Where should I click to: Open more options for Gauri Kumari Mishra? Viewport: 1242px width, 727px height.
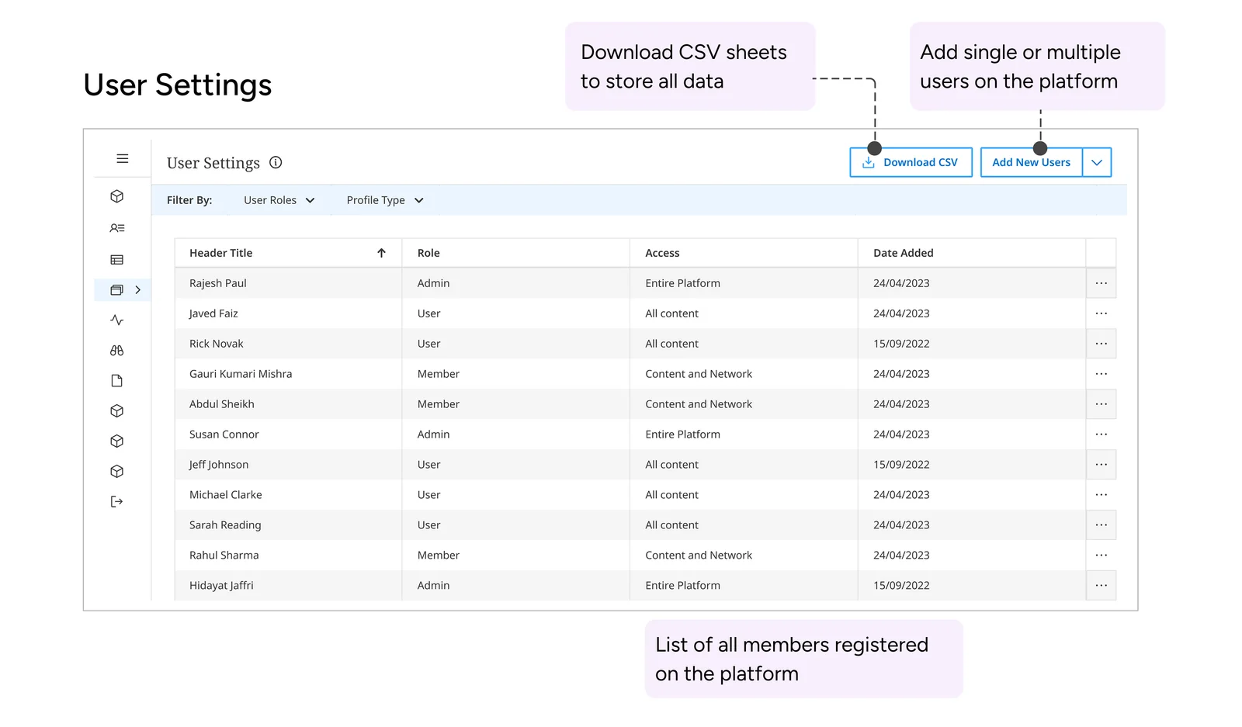[x=1101, y=374]
